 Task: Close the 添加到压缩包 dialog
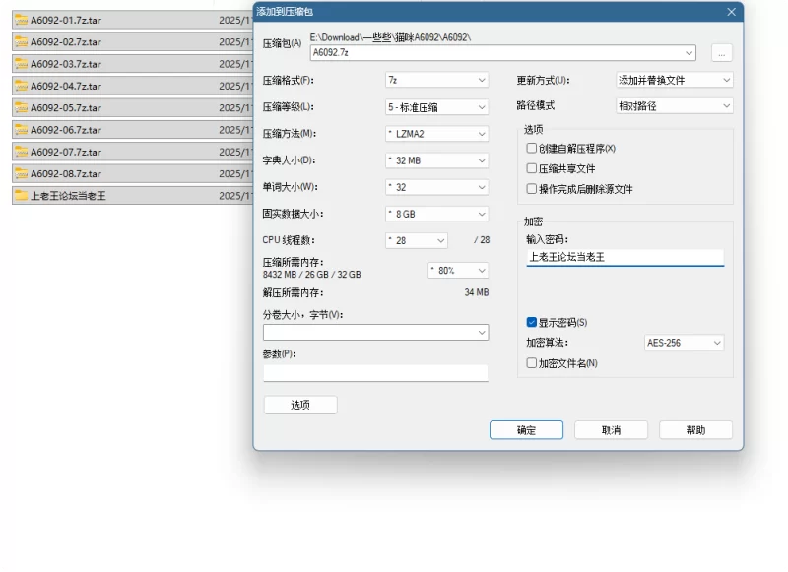click(731, 12)
